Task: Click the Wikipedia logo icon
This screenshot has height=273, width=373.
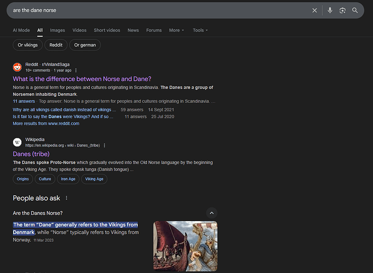Action: [x=17, y=142]
